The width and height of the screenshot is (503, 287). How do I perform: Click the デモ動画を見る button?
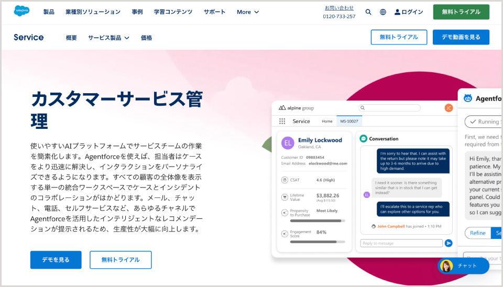tap(461, 37)
